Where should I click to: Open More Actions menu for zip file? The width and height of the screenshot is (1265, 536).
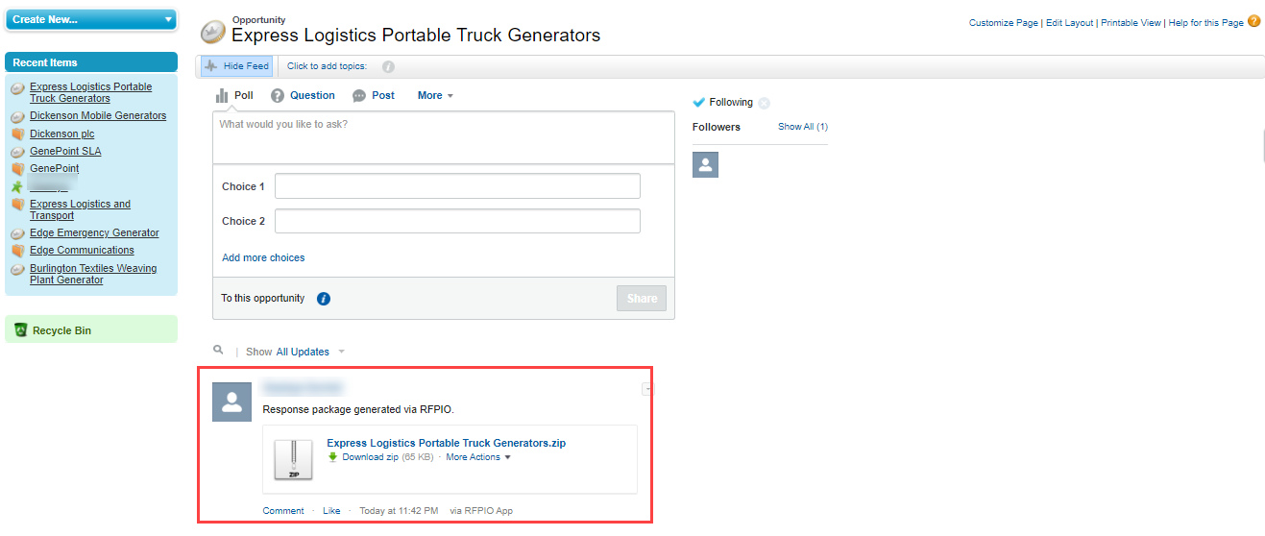478,457
